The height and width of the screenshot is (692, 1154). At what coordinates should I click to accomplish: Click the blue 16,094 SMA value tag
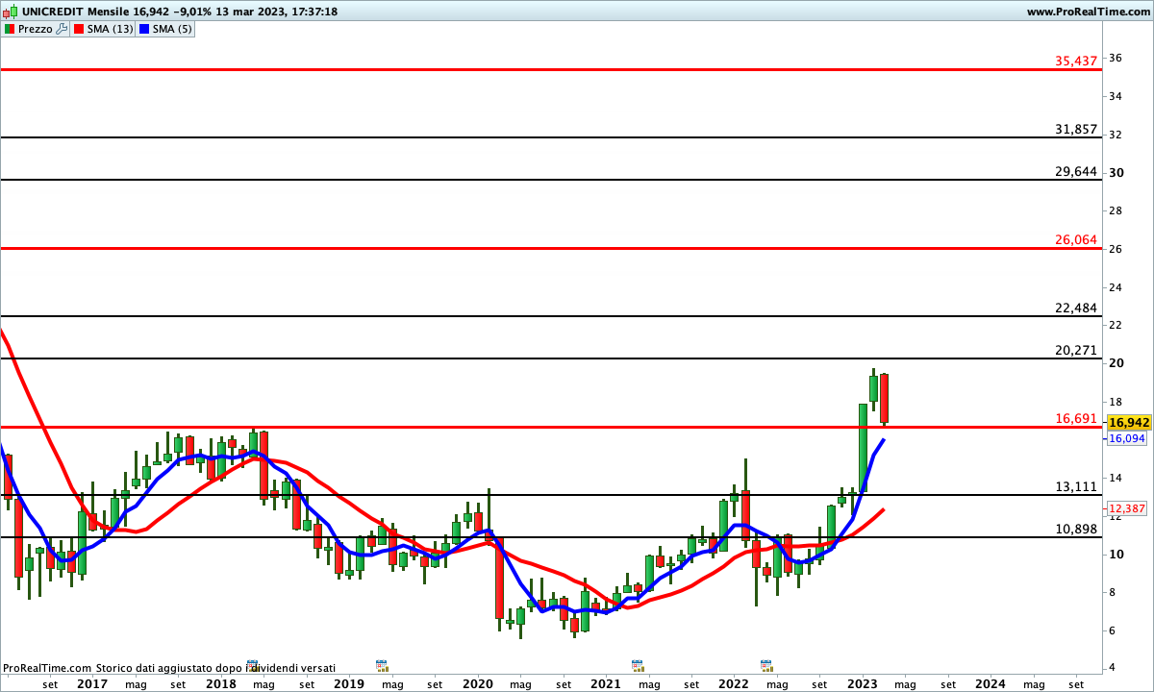coord(1127,438)
